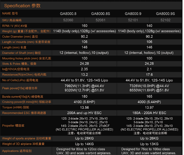The image size is (184, 155).
Task: Click cruising power '4000 (5.44HP)'
Action: pyautogui.click(x=149, y=102)
